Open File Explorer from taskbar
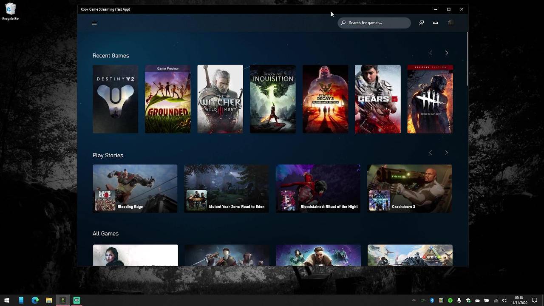544x306 pixels. tap(49, 300)
